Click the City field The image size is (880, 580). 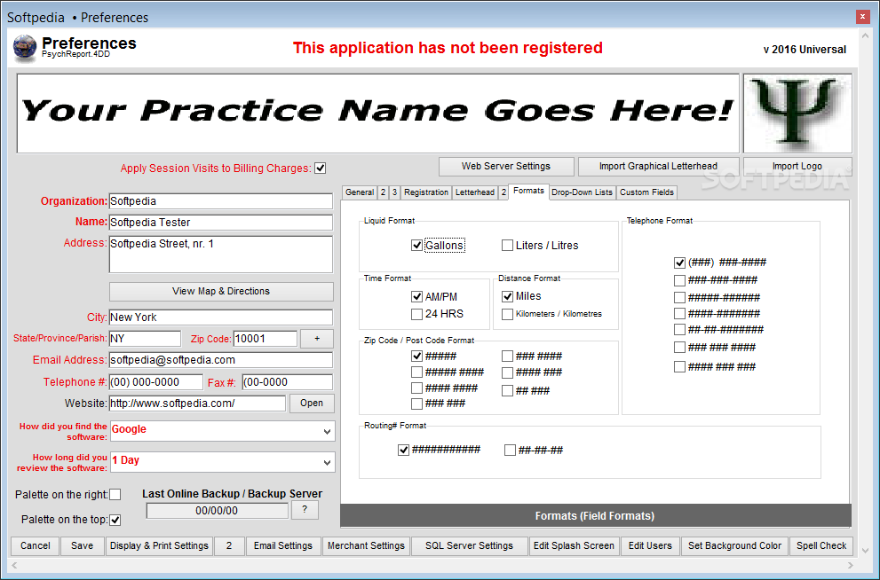click(x=221, y=317)
